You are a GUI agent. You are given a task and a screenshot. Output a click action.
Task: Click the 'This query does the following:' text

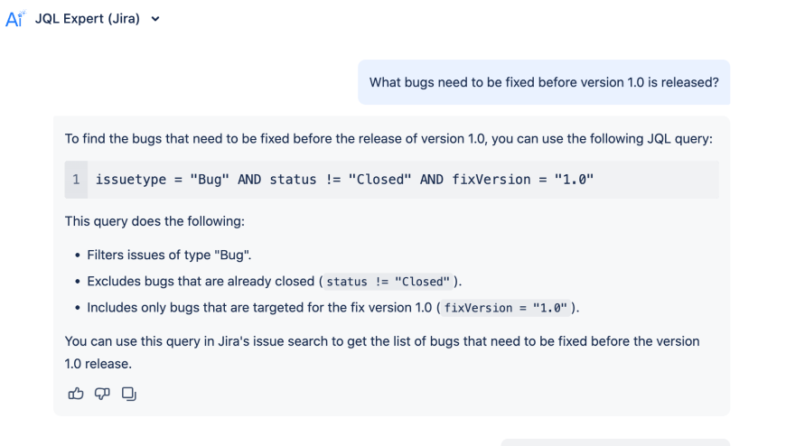coord(154,221)
